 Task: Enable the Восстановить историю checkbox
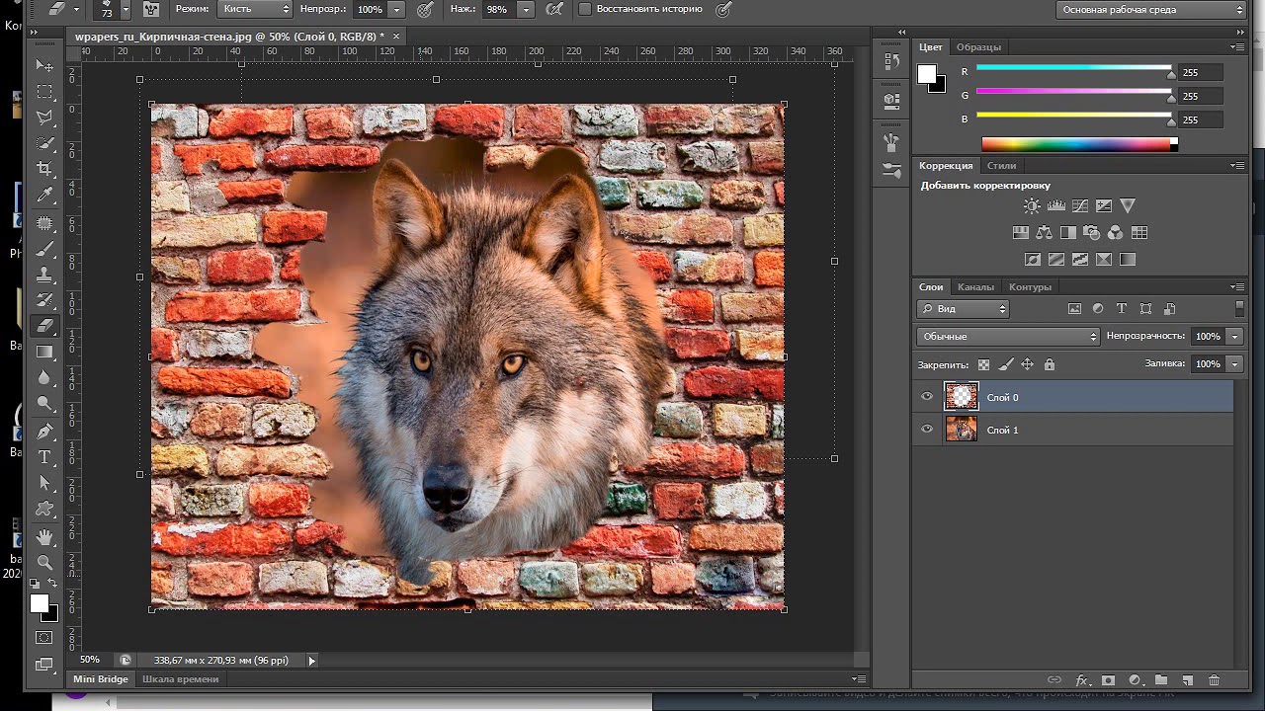pos(585,9)
